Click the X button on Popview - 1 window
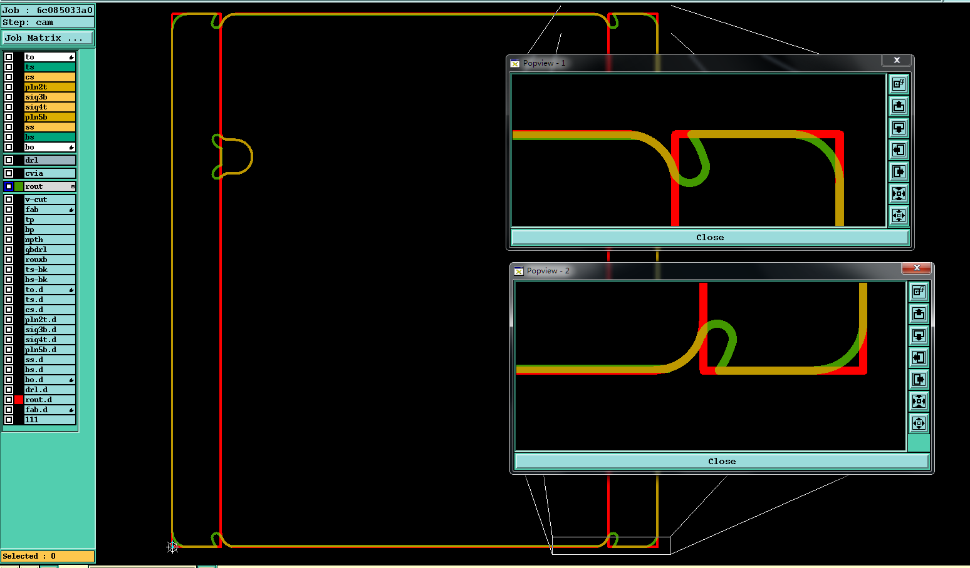The image size is (970, 568). coord(897,60)
